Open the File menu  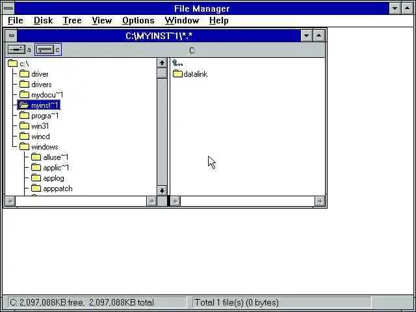pyautogui.click(x=16, y=20)
